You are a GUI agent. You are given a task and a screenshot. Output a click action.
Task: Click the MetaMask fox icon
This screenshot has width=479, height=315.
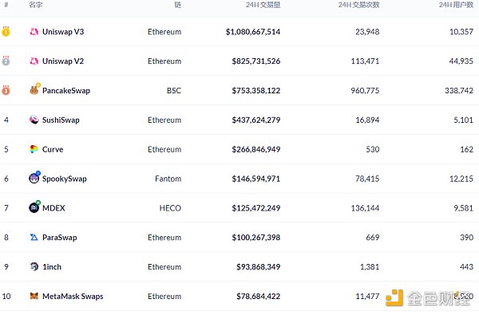[34, 296]
